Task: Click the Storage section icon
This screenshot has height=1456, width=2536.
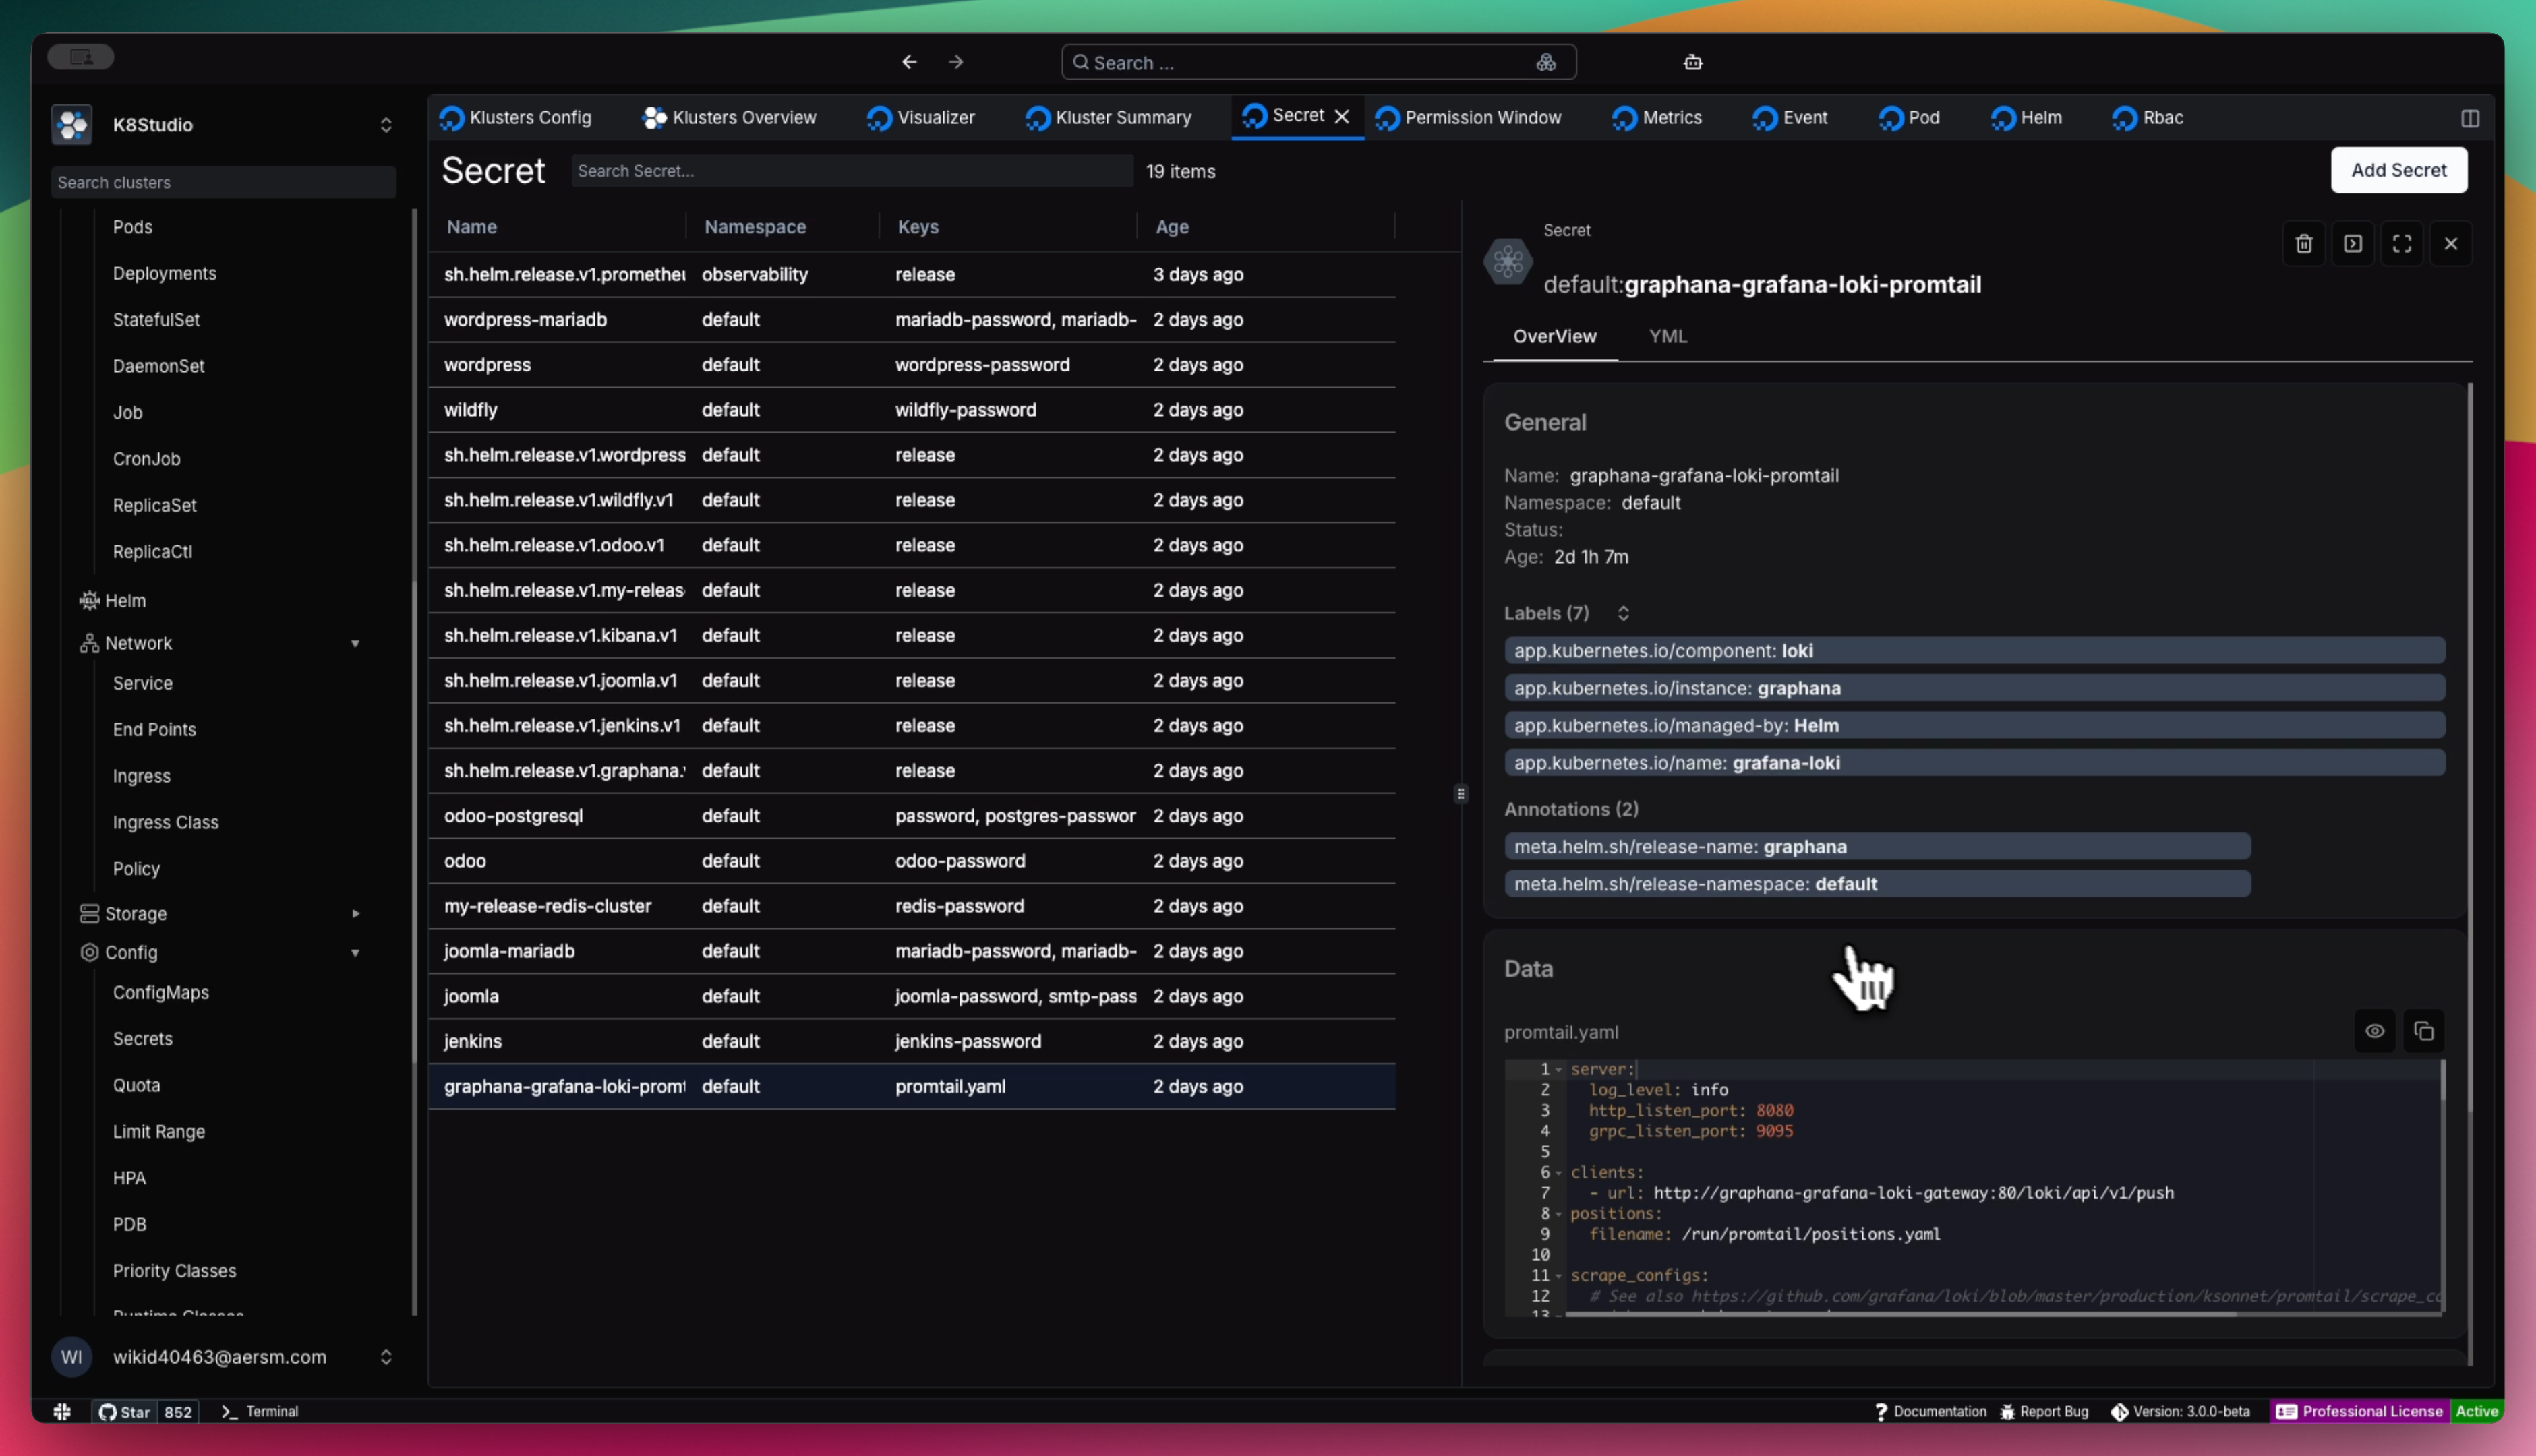Action: [89, 913]
